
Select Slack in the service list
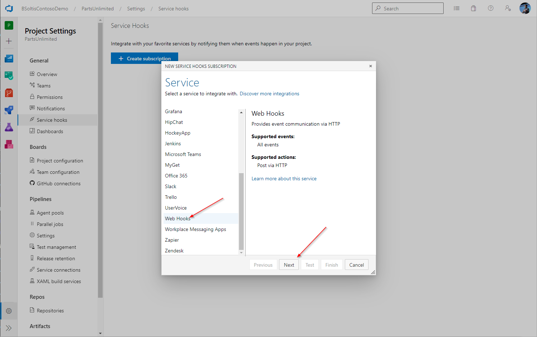click(171, 186)
